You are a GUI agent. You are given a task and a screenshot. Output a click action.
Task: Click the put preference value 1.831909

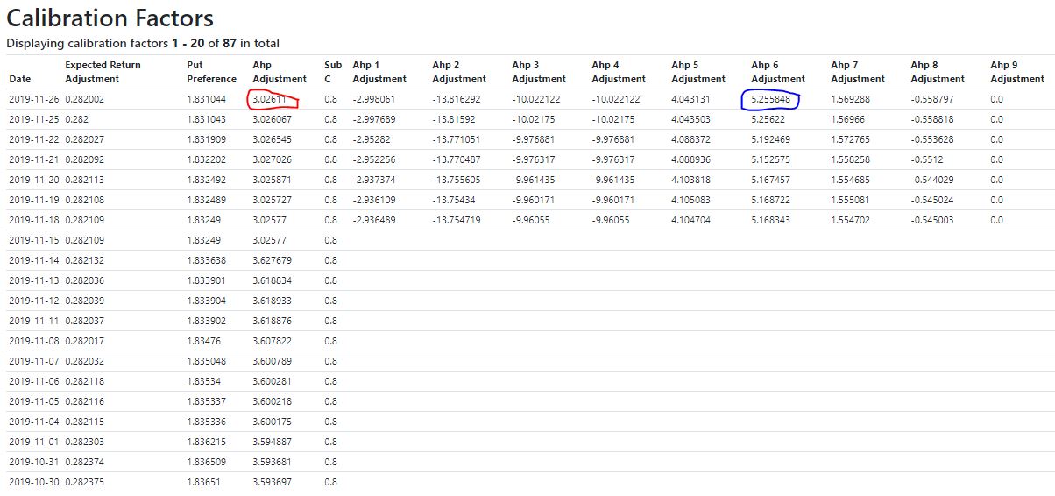point(206,139)
